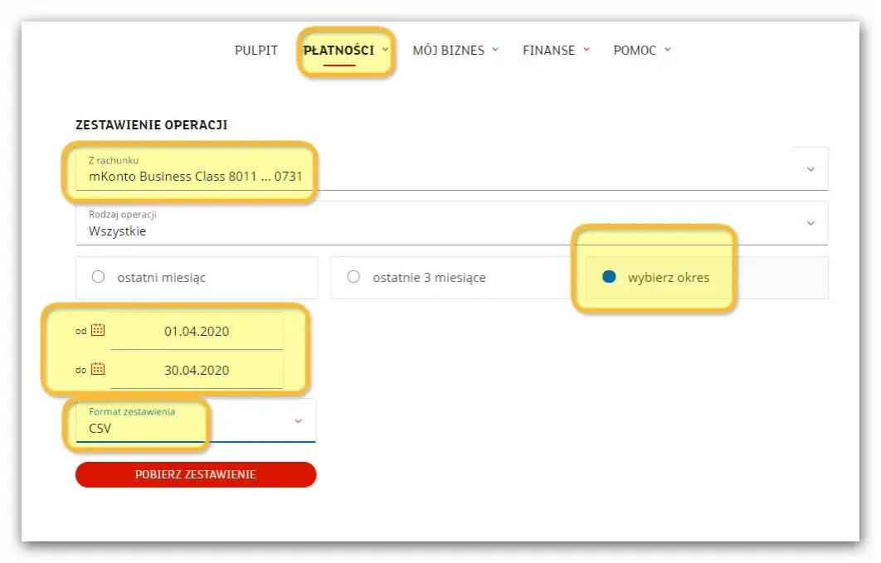
Task: Open the MÓJ BIZNES menu
Action: pos(448,51)
